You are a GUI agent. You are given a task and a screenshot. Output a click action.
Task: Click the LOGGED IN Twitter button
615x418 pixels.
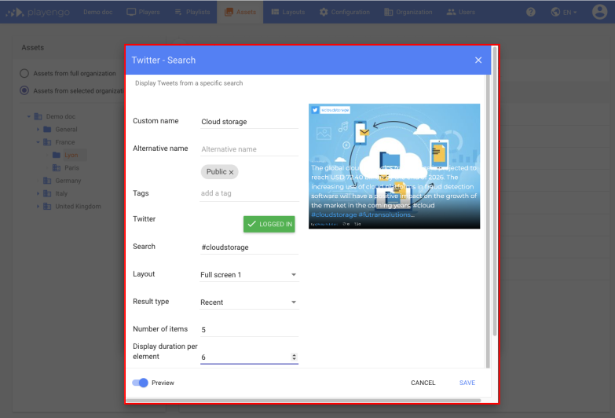(269, 224)
